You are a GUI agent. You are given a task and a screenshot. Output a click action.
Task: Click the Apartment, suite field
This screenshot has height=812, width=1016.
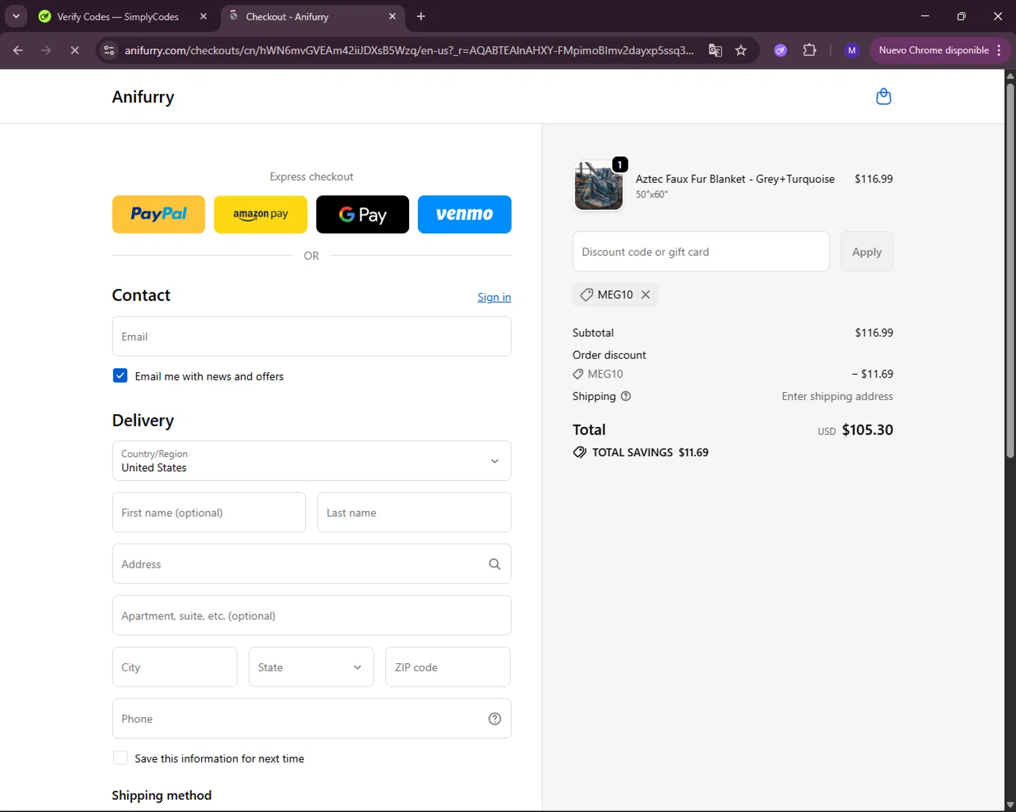click(312, 616)
